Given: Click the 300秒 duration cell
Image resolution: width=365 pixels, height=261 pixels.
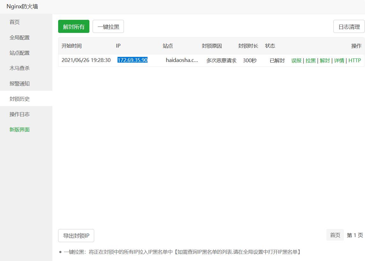Looking at the screenshot, I should pos(250,60).
